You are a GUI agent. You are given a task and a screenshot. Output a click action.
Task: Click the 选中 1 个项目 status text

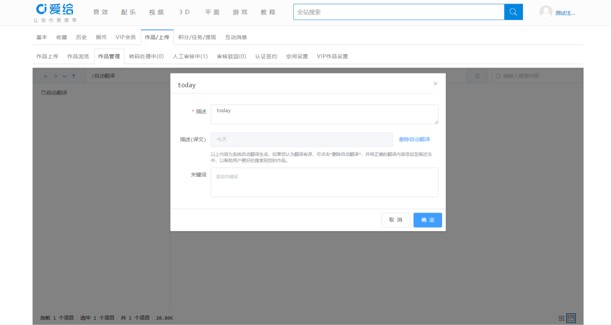coord(97,318)
